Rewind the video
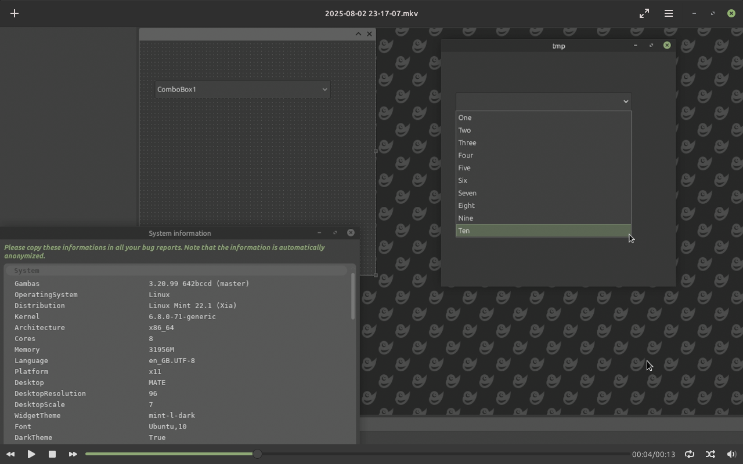Viewport: 743px width, 464px height. [10, 454]
